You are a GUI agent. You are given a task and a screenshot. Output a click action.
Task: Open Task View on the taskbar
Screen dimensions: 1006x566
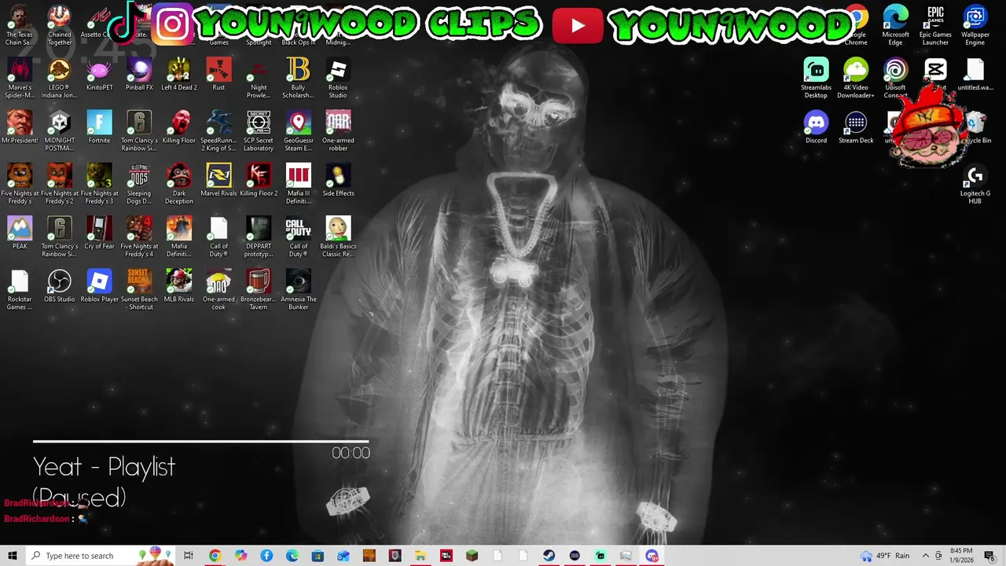[x=189, y=556]
